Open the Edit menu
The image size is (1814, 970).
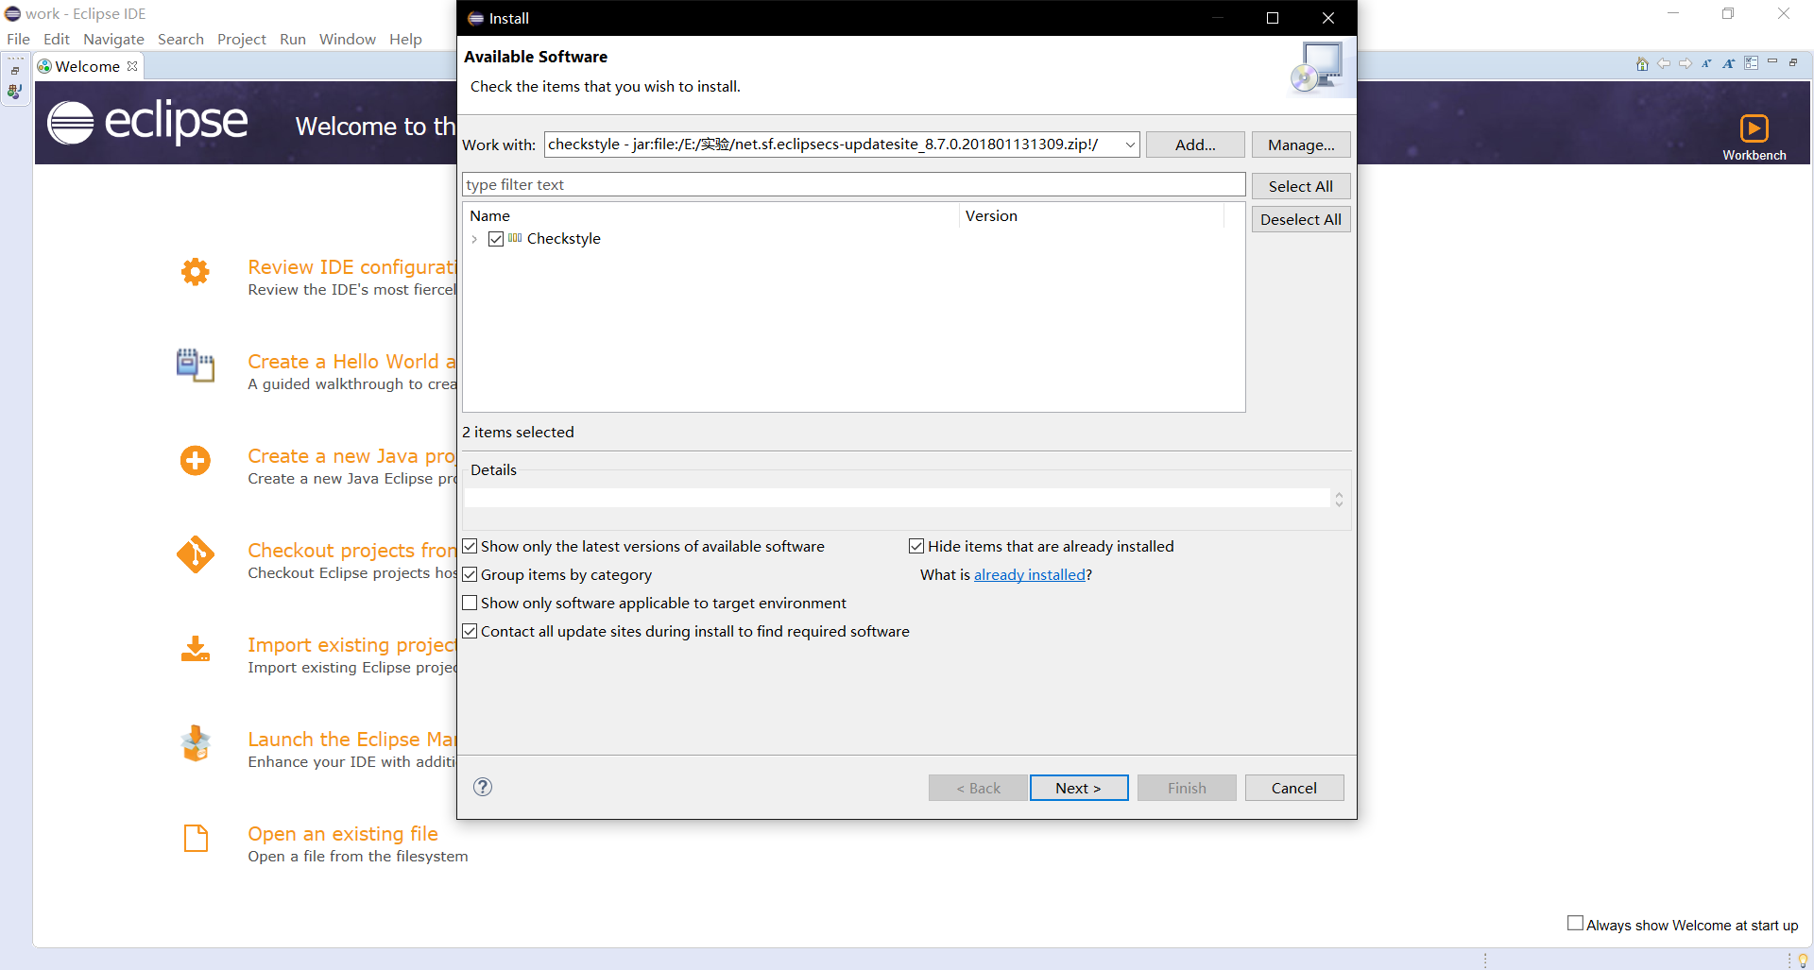(56, 39)
